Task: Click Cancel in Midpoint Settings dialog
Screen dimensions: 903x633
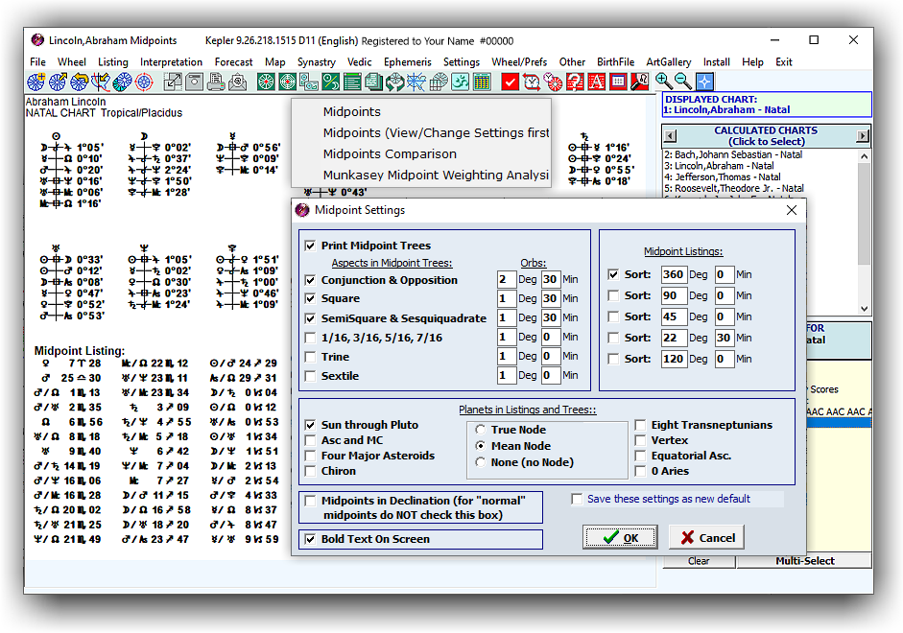Action: (707, 537)
